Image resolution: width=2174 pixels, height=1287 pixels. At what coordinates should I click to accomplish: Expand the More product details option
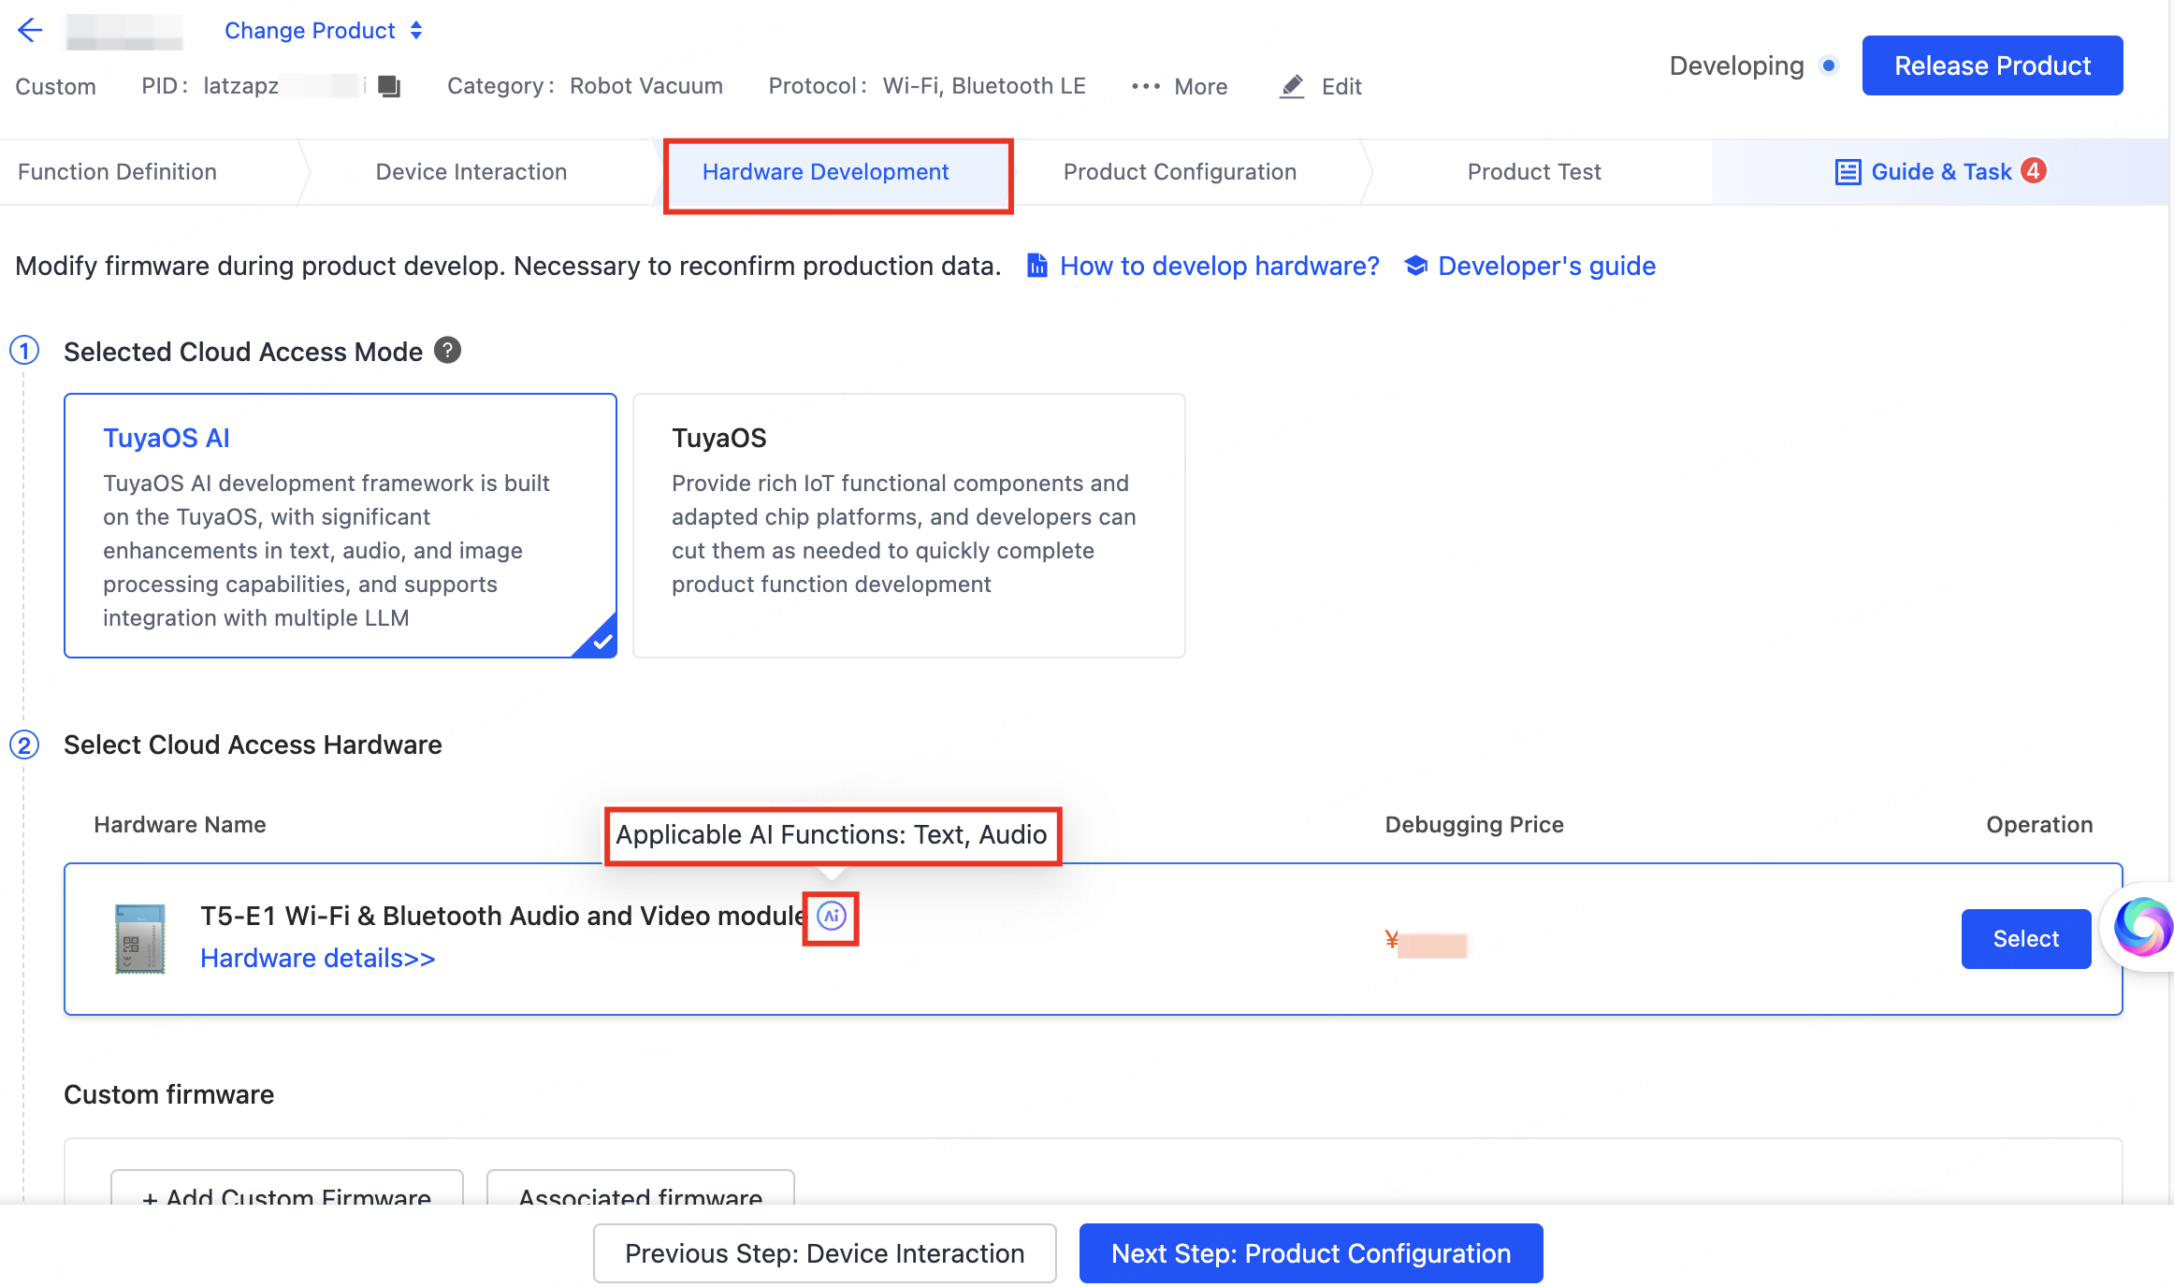pos(1180,86)
